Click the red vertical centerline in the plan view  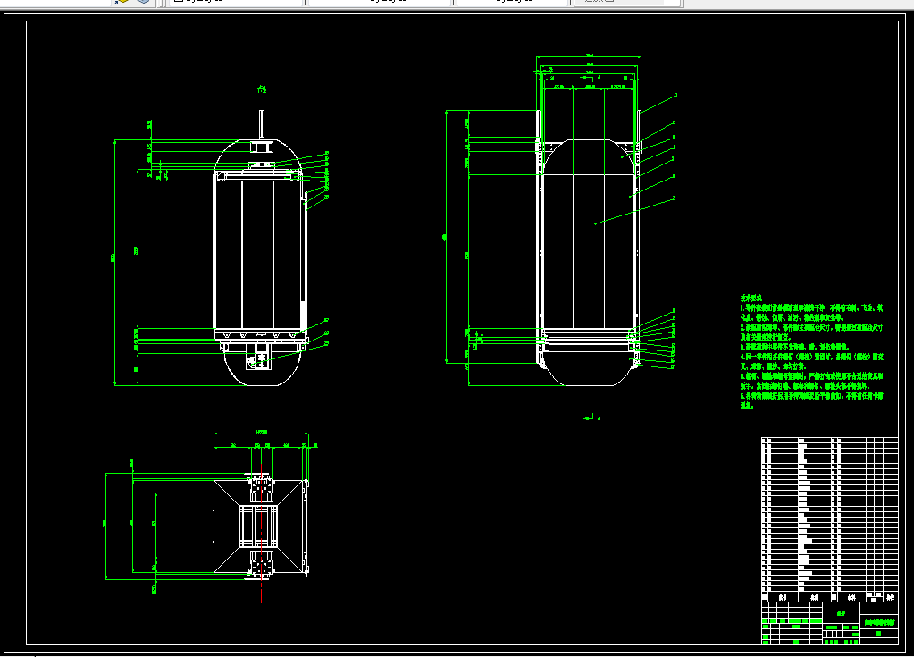pos(261,534)
